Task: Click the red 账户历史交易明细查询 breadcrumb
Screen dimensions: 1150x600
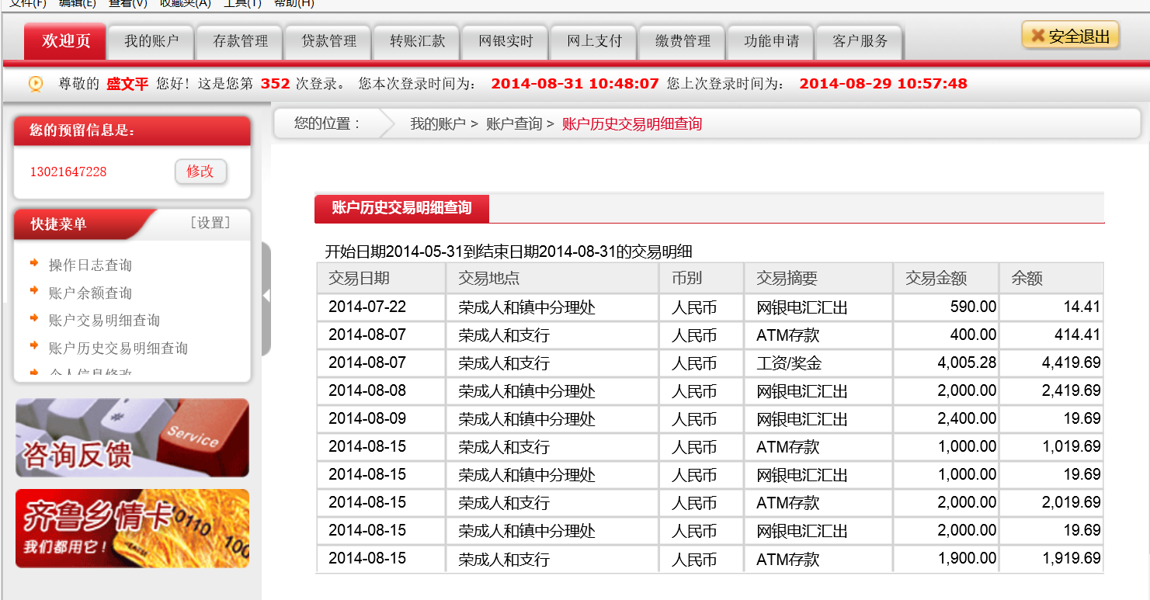Action: click(x=632, y=123)
